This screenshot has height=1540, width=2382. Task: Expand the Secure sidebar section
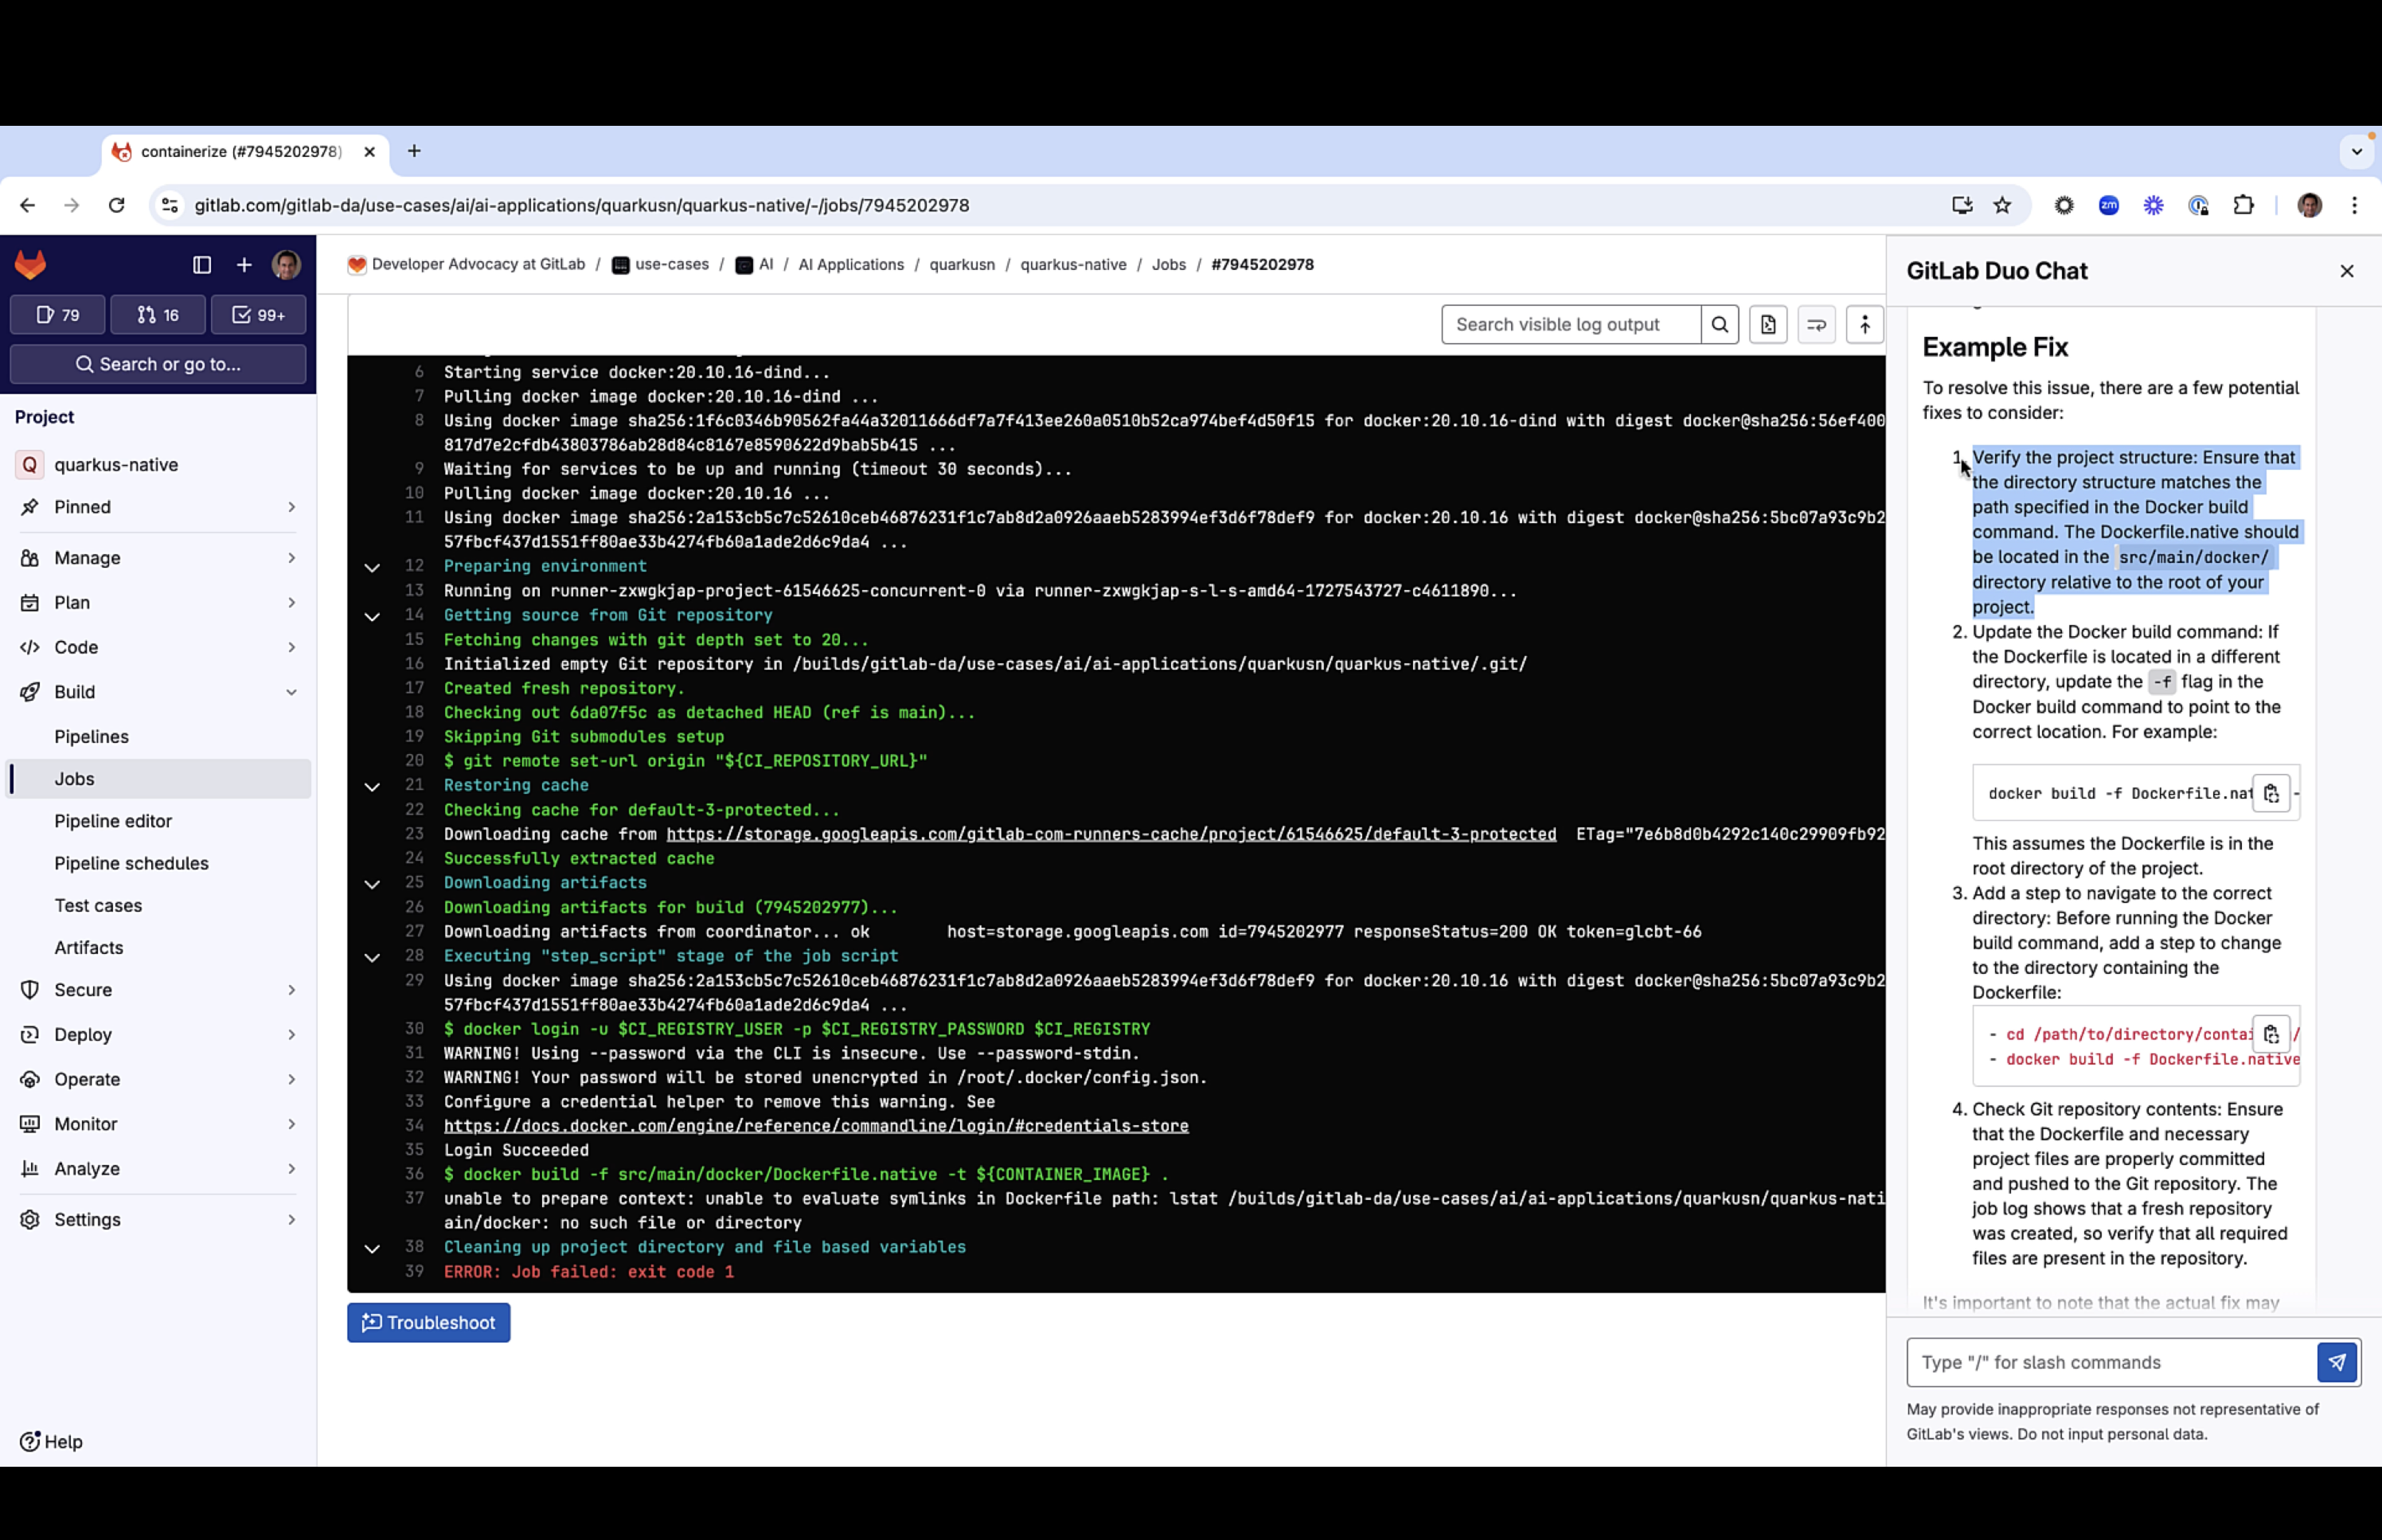[158, 990]
